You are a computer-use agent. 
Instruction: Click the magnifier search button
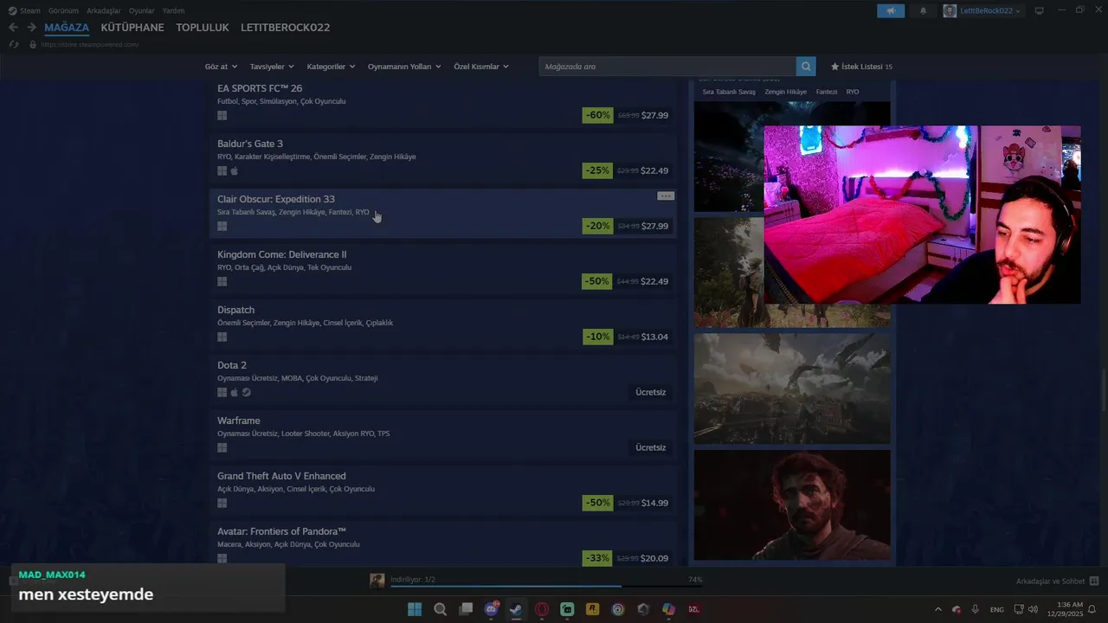(x=807, y=67)
